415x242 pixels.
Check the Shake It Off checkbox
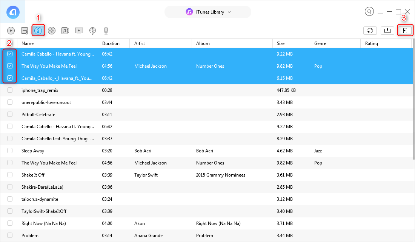pyautogui.click(x=10, y=175)
